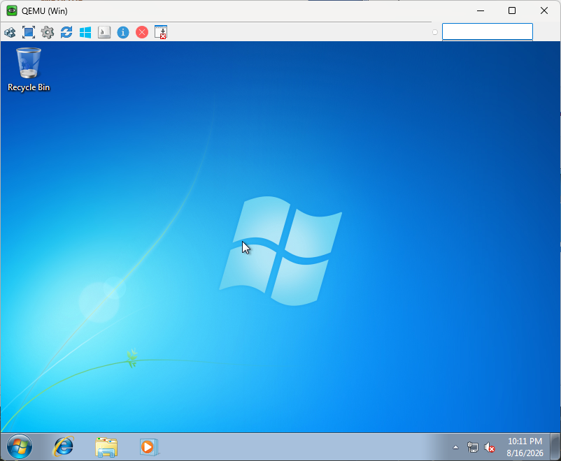561x461 pixels.
Task: Launch Internet Explorer from the taskbar
Action: click(64, 447)
